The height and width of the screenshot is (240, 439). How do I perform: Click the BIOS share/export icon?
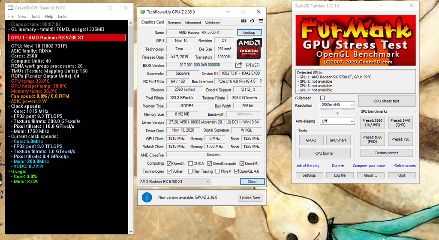tap(238, 65)
